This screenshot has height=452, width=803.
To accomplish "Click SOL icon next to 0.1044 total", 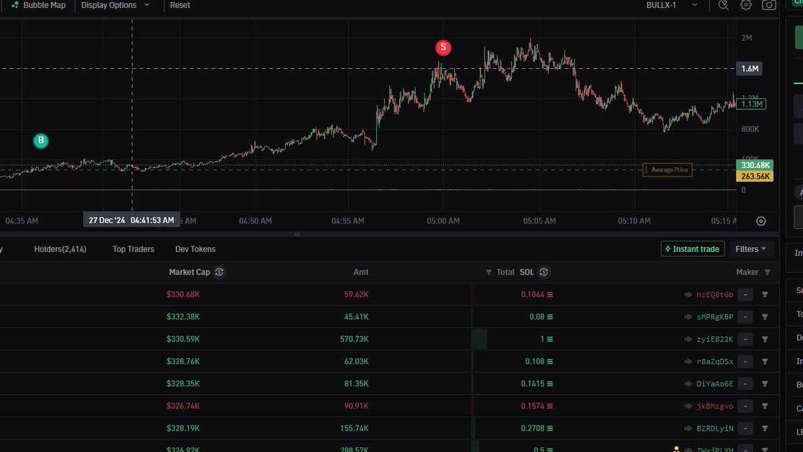I will [x=550, y=295].
